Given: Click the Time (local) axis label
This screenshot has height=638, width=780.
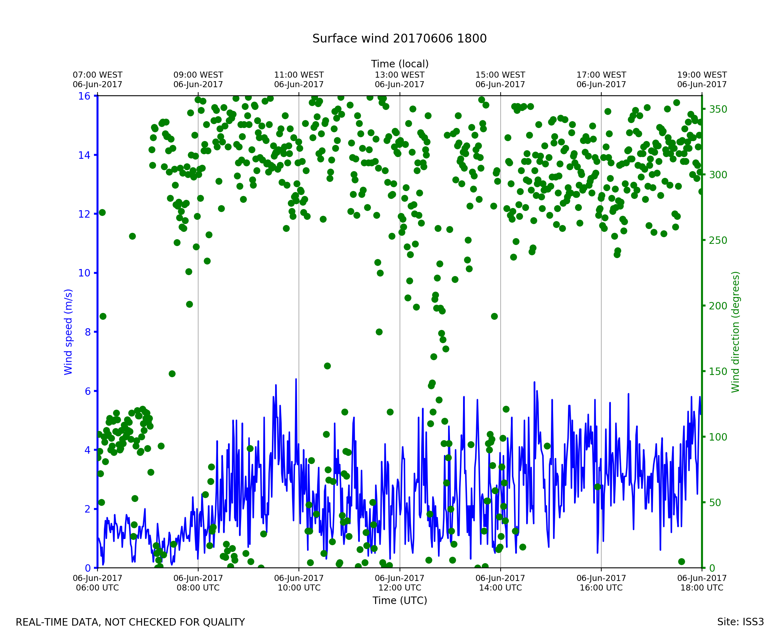Looking at the screenshot, I should pyautogui.click(x=400, y=64).
